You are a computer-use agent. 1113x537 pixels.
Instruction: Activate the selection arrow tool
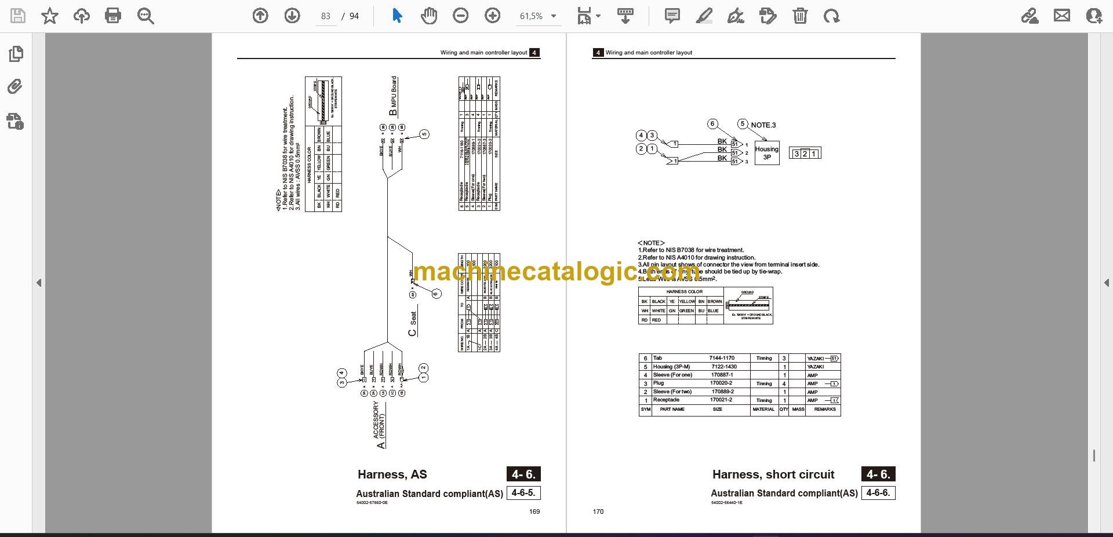397,16
